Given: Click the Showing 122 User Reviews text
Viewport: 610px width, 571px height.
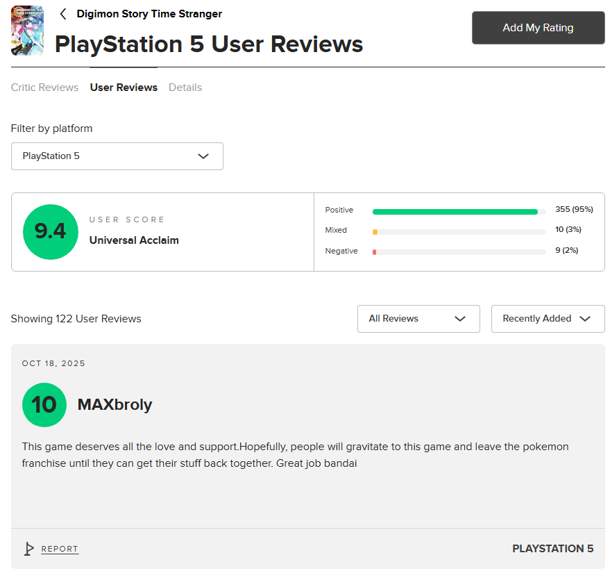Looking at the screenshot, I should (x=76, y=319).
